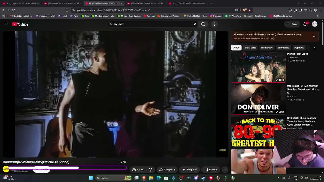Open Brave Shields lion icon

pyautogui.click(x=244, y=10)
